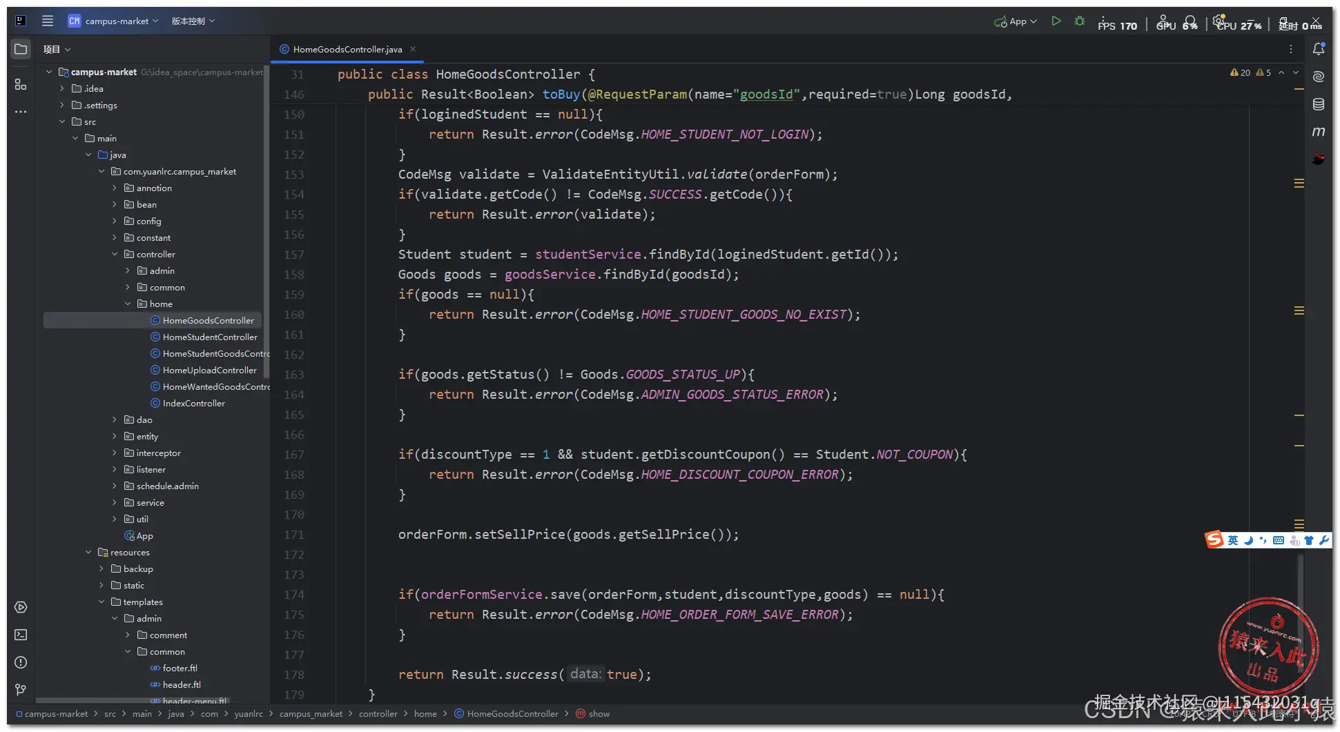Debug the App configuration
1340x732 pixels.
(x=1080, y=21)
